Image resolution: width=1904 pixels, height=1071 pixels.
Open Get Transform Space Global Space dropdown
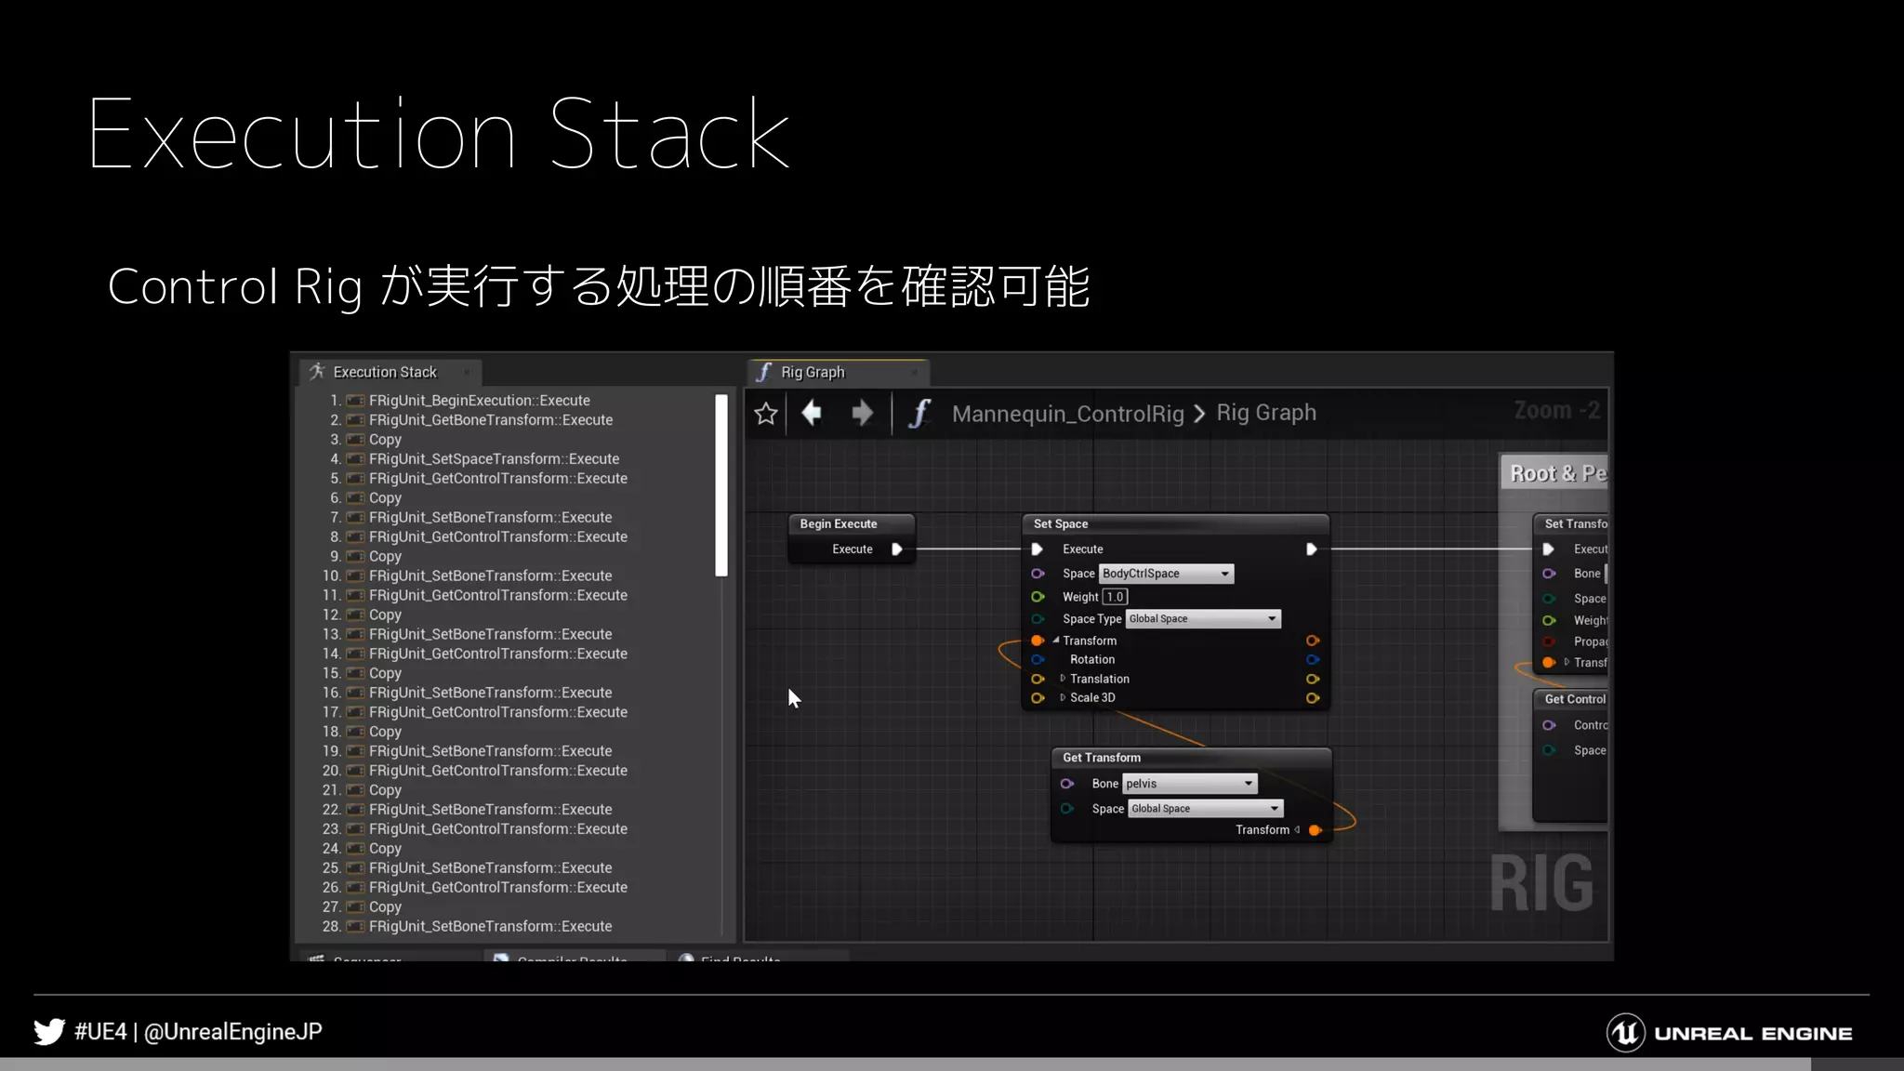1206,809
